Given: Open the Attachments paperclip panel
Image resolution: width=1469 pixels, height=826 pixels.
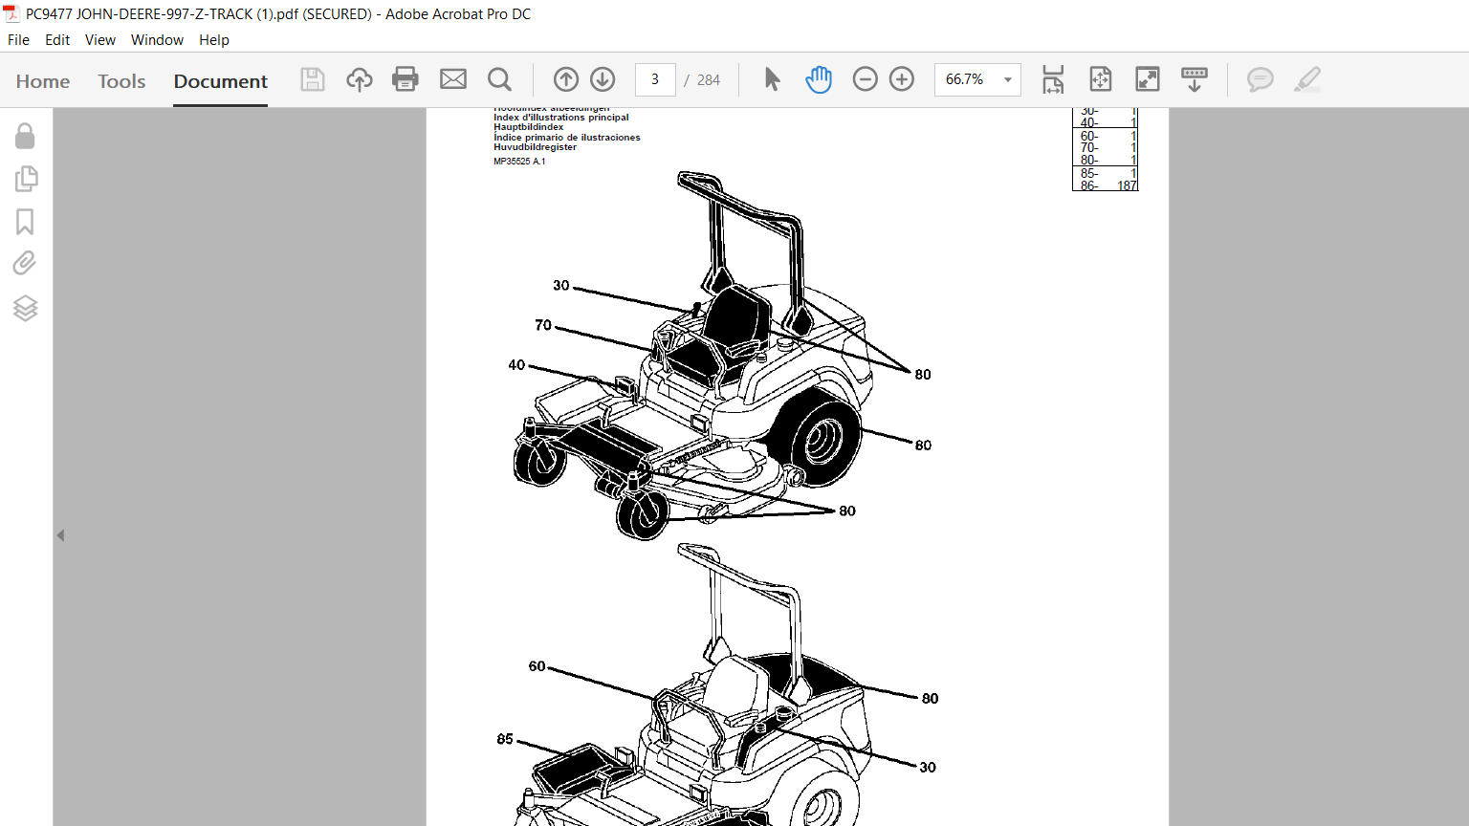Looking at the screenshot, I should coord(25,263).
